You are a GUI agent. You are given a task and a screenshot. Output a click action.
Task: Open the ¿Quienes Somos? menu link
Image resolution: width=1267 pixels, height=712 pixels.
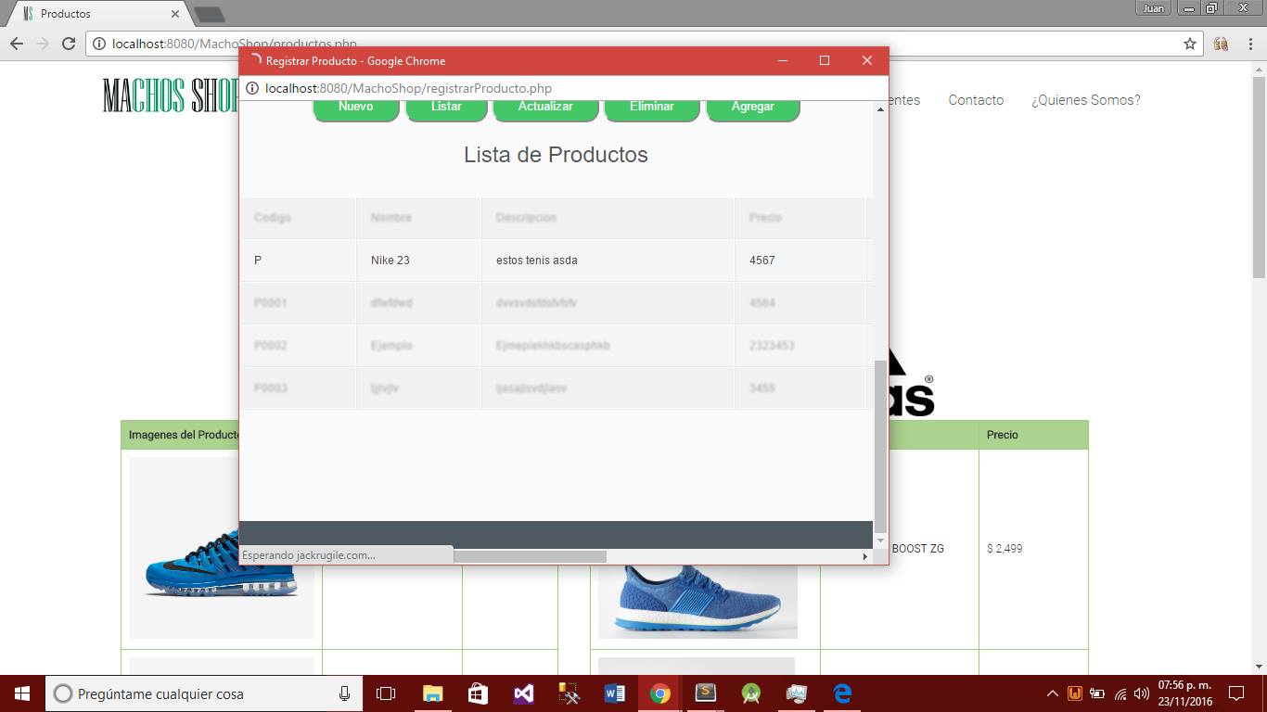1086,100
